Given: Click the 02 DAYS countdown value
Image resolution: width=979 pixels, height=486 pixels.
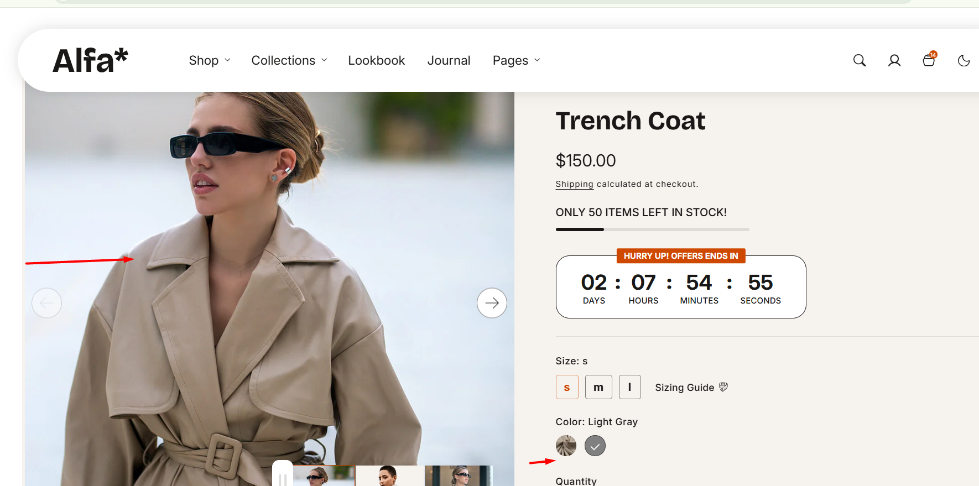Looking at the screenshot, I should click(594, 288).
